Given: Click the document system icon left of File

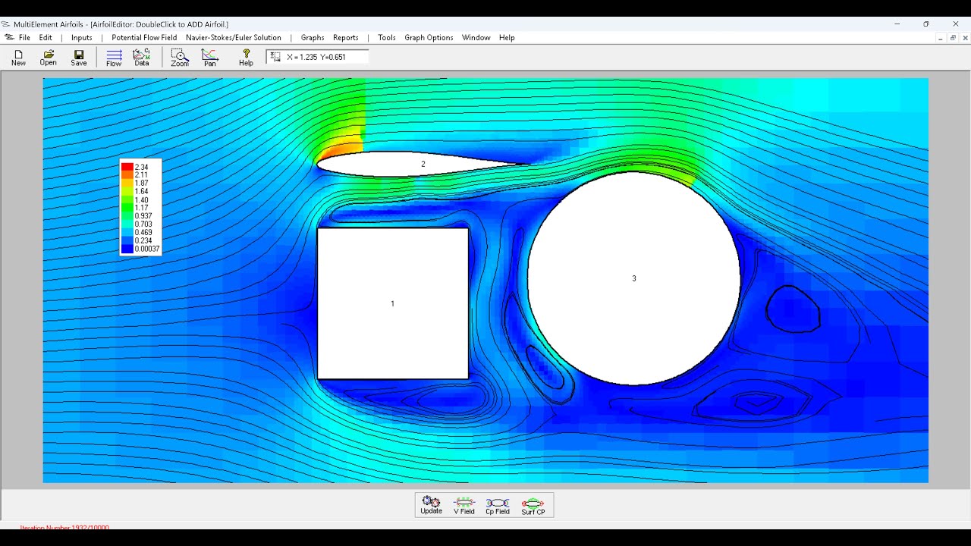Looking at the screenshot, I should 8,37.
